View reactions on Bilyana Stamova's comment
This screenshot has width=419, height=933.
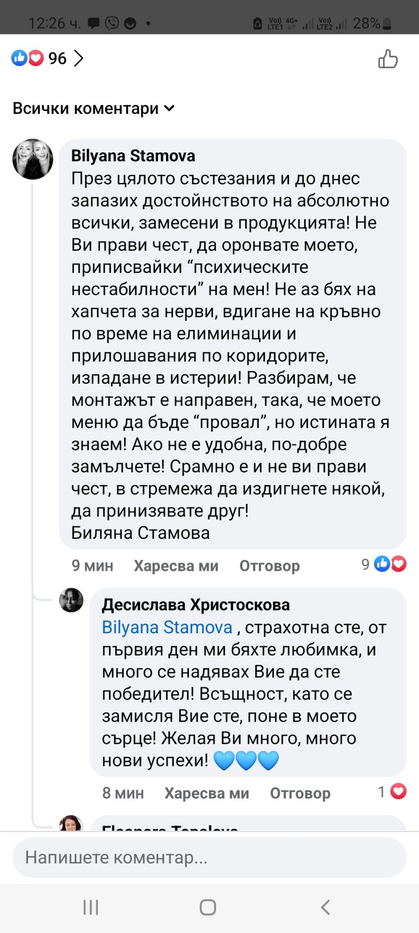[x=384, y=564]
